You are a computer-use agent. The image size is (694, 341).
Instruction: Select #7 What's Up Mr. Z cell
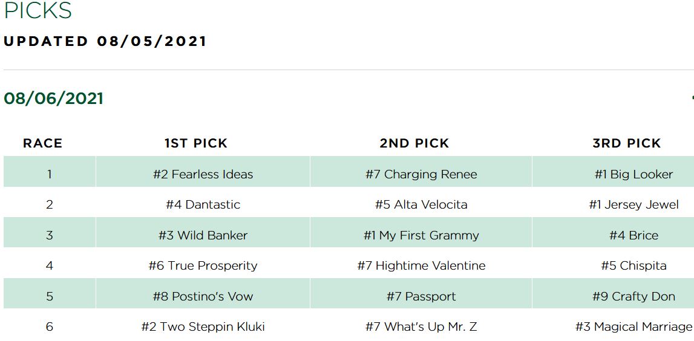point(421,326)
